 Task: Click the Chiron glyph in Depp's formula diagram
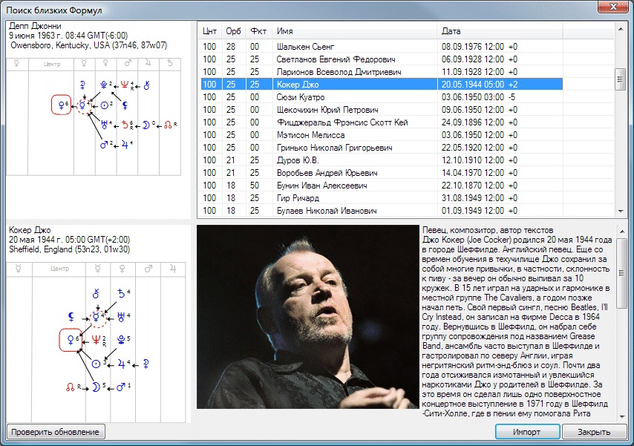(x=147, y=85)
